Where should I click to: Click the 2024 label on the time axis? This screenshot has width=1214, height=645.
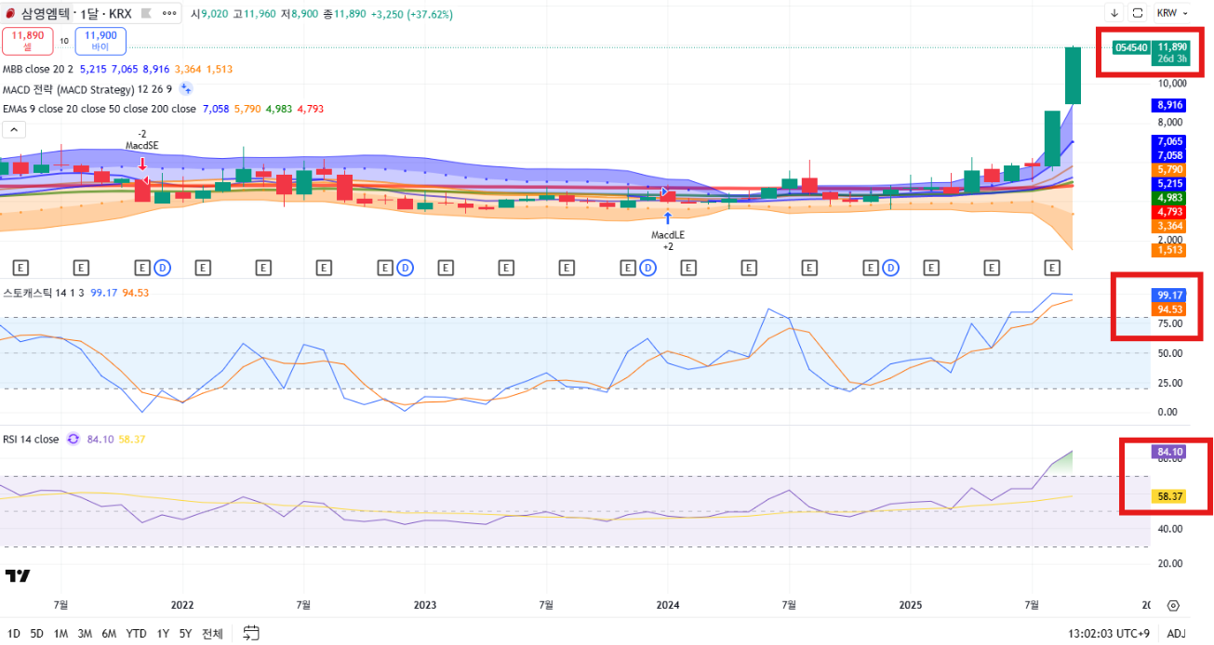(668, 605)
